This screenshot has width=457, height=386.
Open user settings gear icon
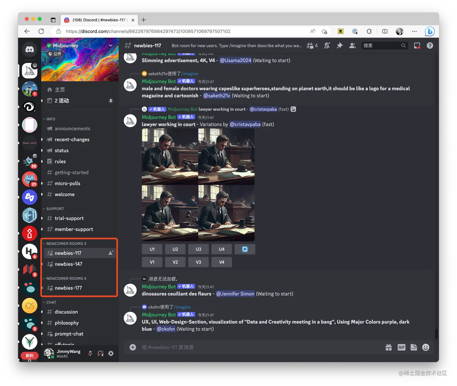coord(111,353)
